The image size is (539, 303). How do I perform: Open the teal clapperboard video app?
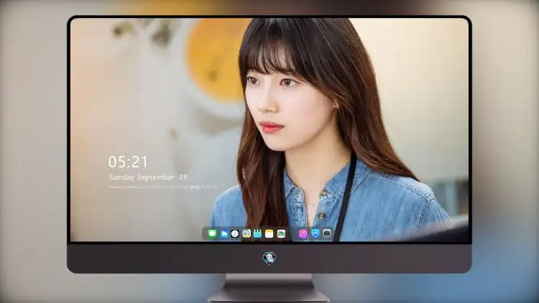[x=257, y=234]
